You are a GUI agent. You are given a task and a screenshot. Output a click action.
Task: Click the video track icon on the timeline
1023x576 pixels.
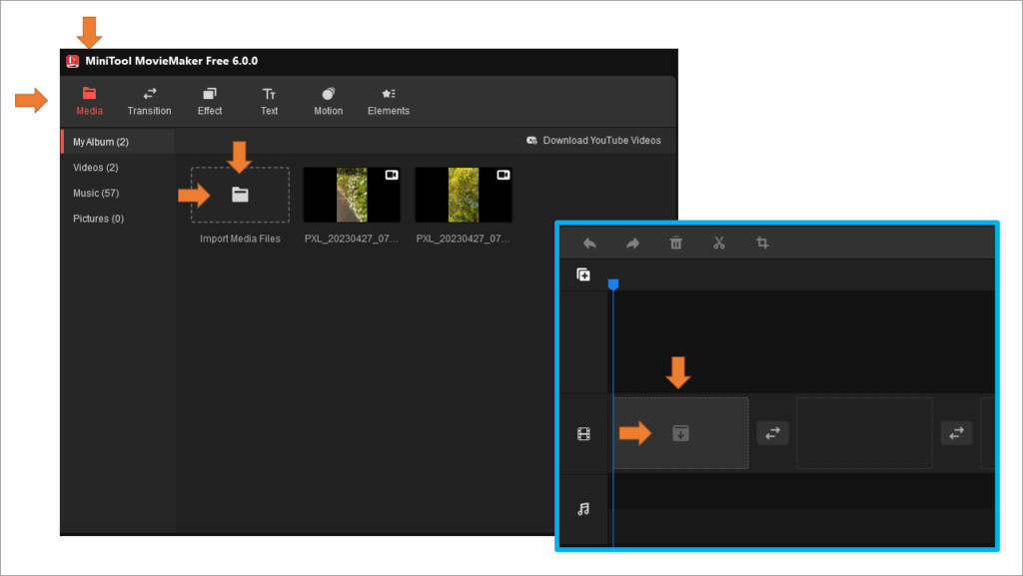584,432
